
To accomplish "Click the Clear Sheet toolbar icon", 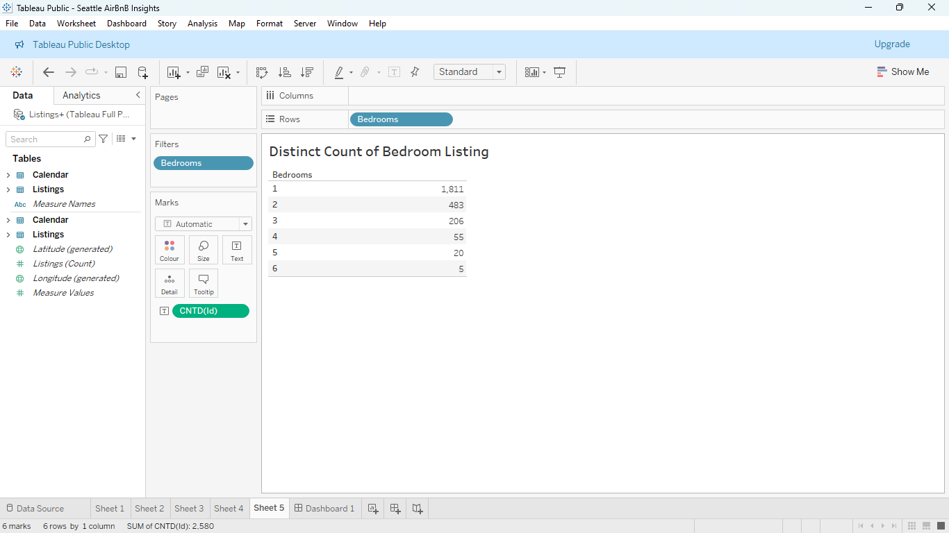I will point(224,72).
